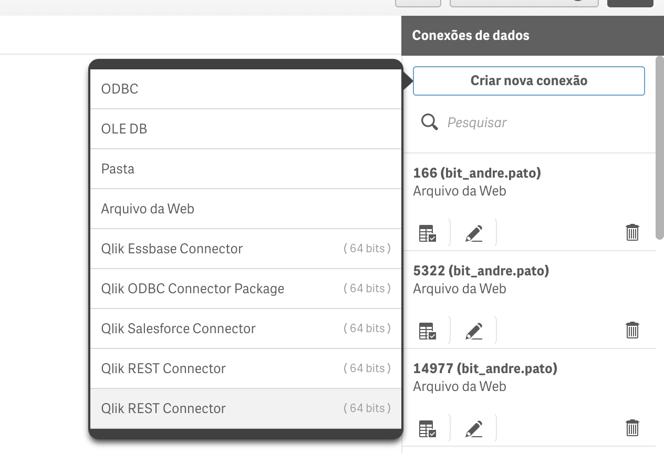Edit the 14977 (bit_andre.pato) connection

pyautogui.click(x=474, y=428)
